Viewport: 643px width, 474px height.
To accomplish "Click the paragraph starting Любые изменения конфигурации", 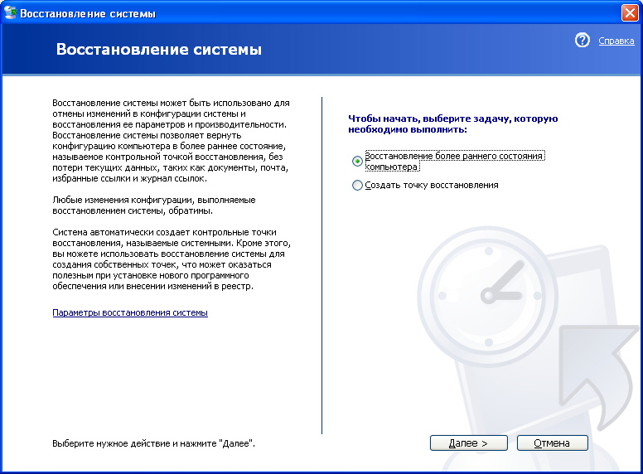I will point(154,206).
